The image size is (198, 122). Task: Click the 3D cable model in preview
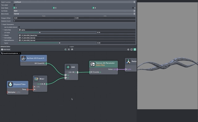click(x=168, y=64)
